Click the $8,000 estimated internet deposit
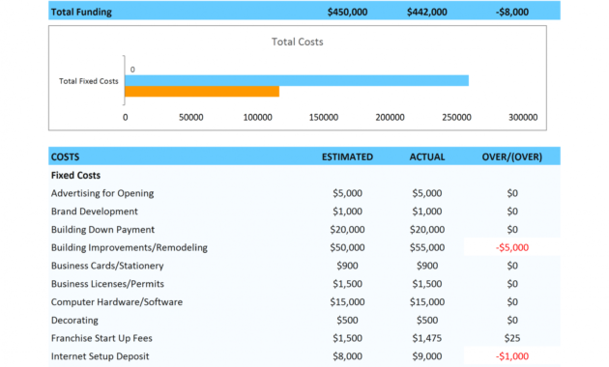This screenshot has width=609, height=367. click(x=347, y=356)
